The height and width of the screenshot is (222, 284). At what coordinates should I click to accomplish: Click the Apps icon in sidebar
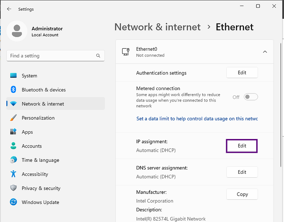tap(13, 132)
